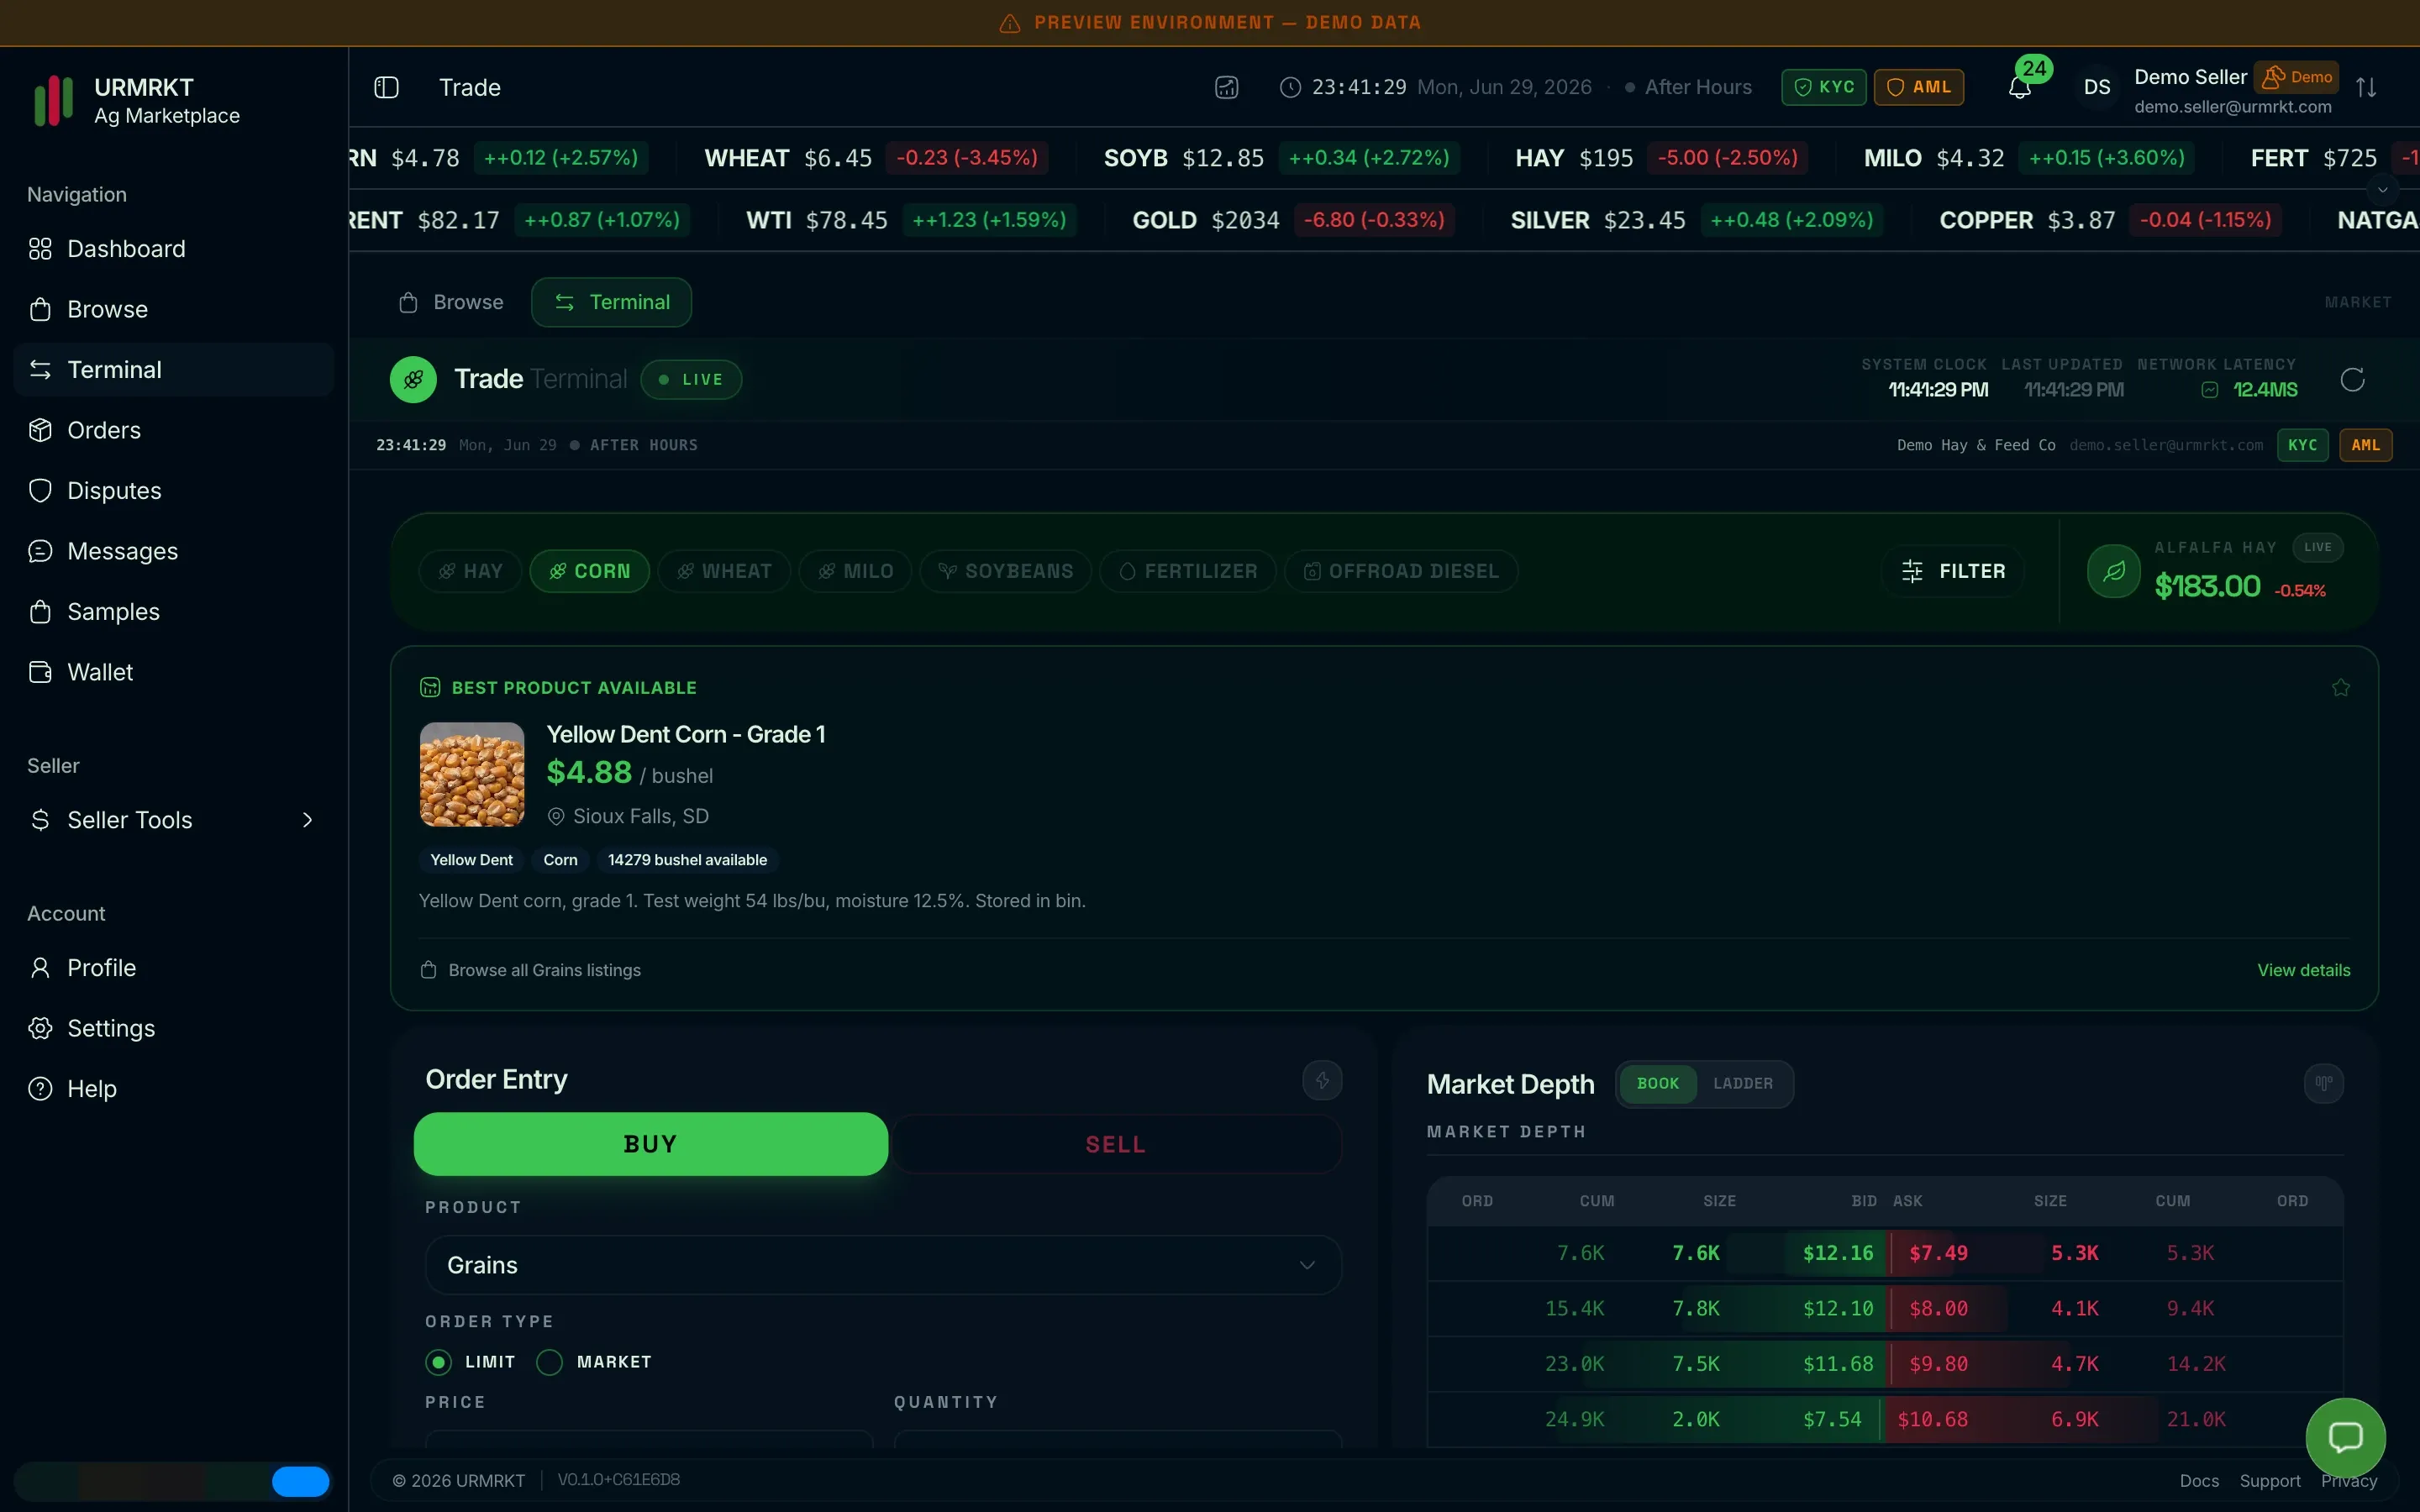
Task: Toggle the sidebar panel icon
Action: 386,87
